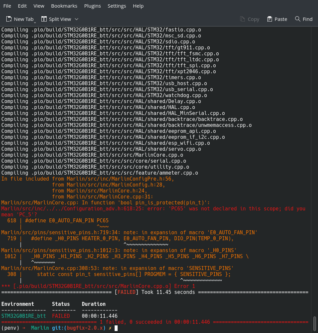318x333 pixels.
Task: Click the empty scrollbar track above the handle
Action: (314, 166)
